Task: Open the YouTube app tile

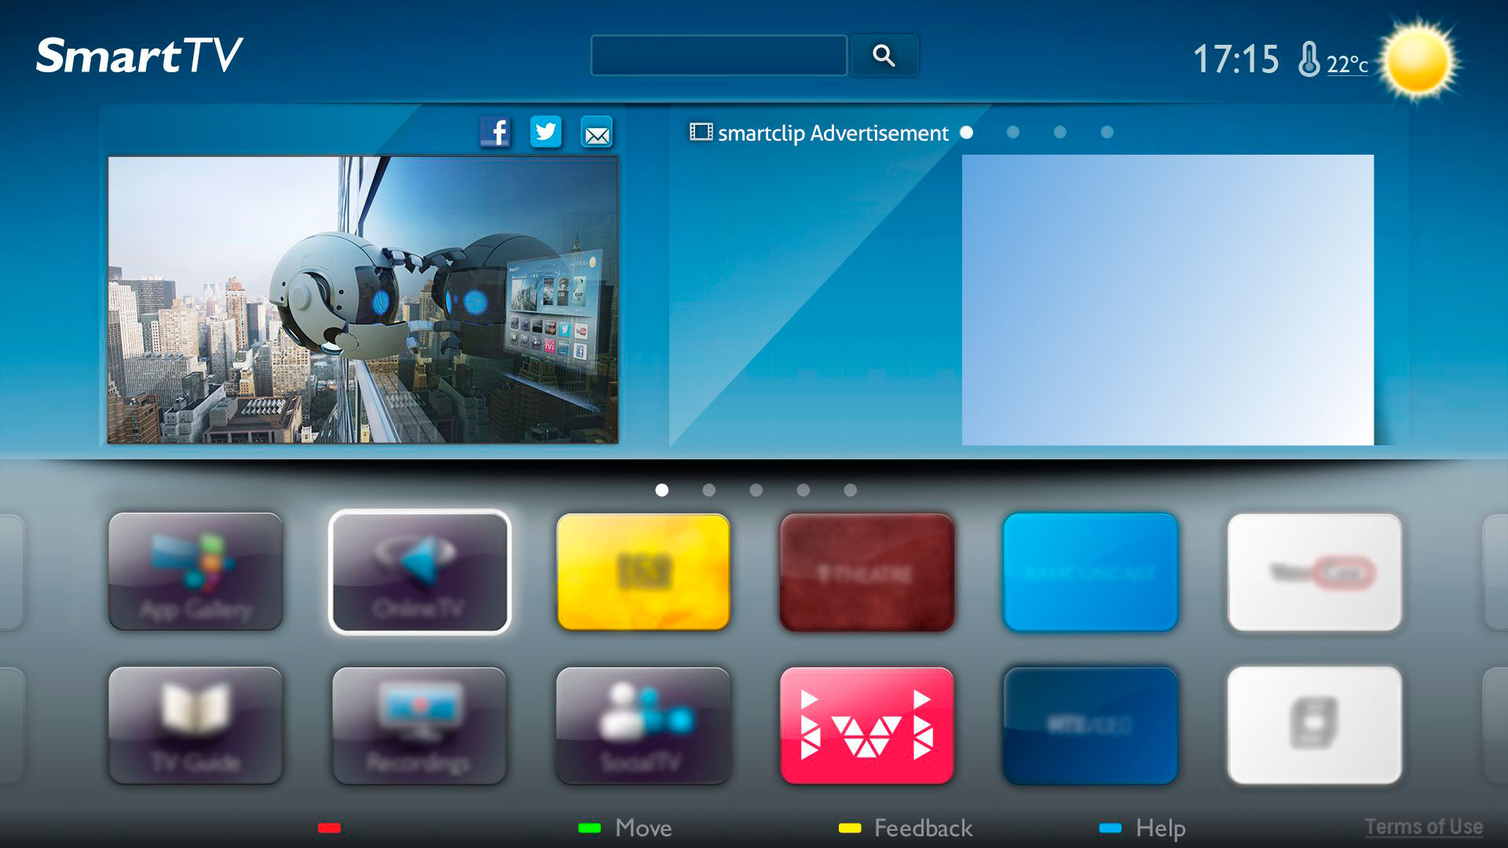Action: click(x=1314, y=572)
